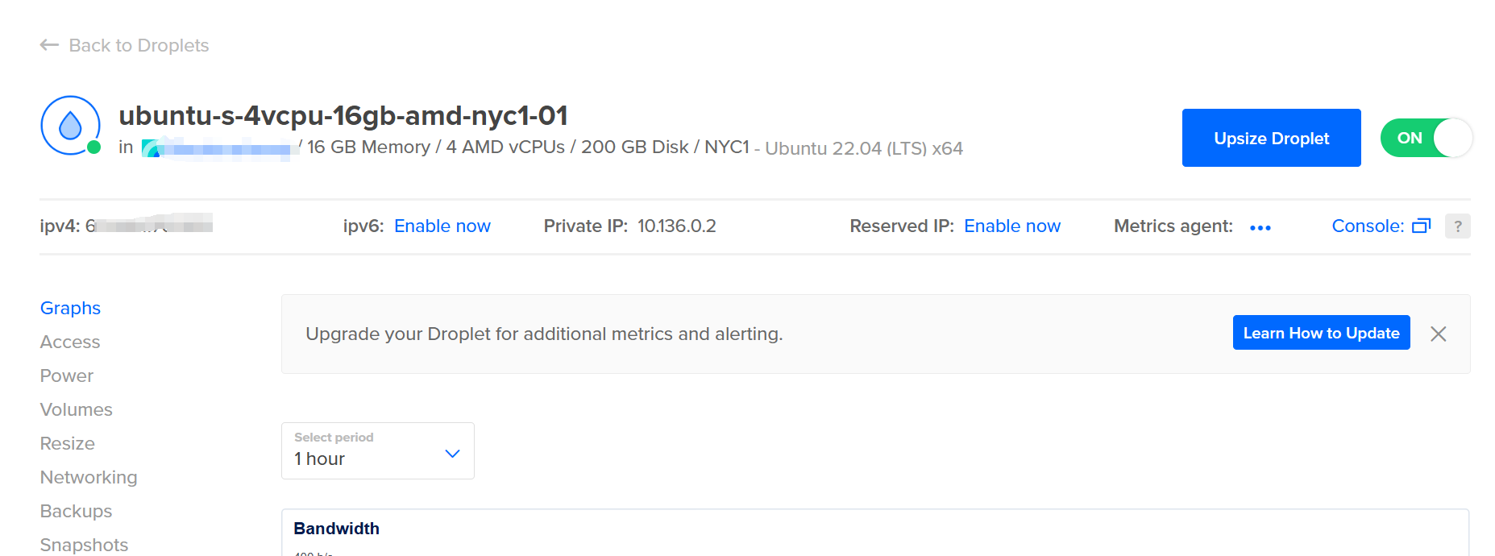
Task: Click the metrics agent three dots
Action: 1260,227
